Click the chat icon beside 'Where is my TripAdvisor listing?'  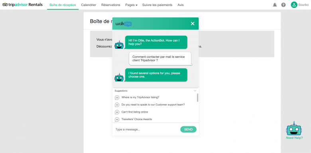pos(117,98)
